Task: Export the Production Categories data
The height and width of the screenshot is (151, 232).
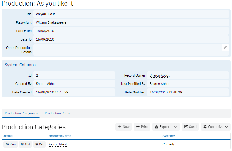Action: (162, 127)
